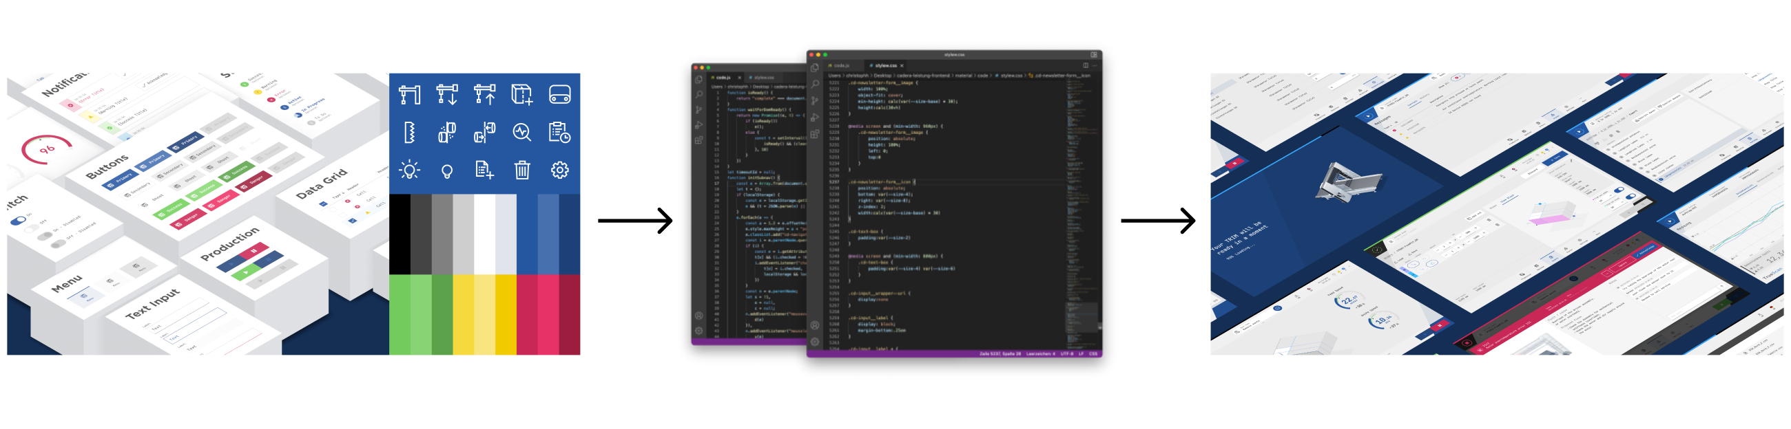Click the conveyor belt icon

tap(559, 94)
